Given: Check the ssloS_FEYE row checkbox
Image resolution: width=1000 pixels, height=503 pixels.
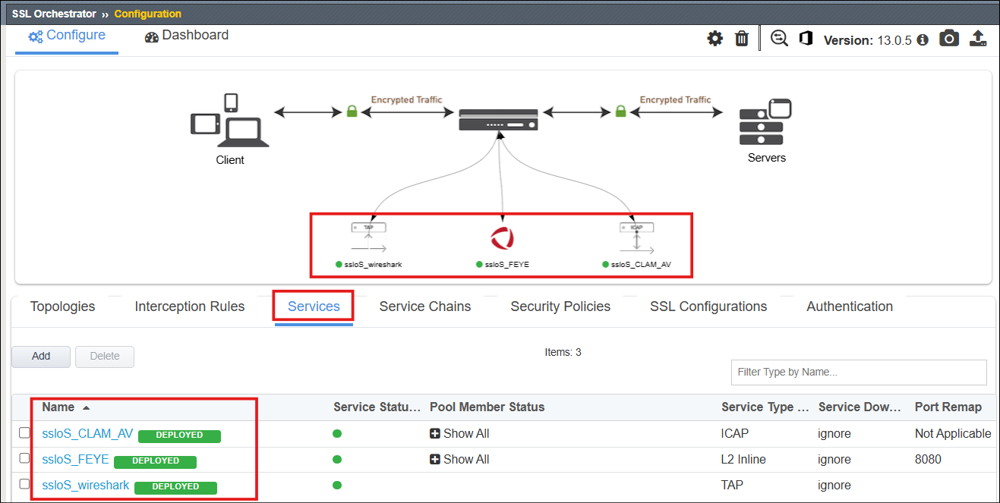Looking at the screenshot, I should click(x=25, y=458).
